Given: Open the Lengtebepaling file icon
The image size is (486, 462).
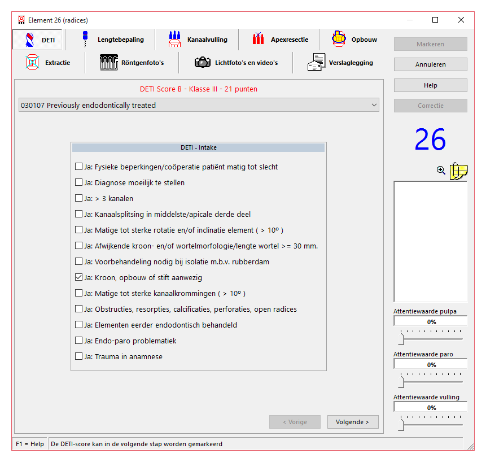Looking at the screenshot, I should [86, 40].
